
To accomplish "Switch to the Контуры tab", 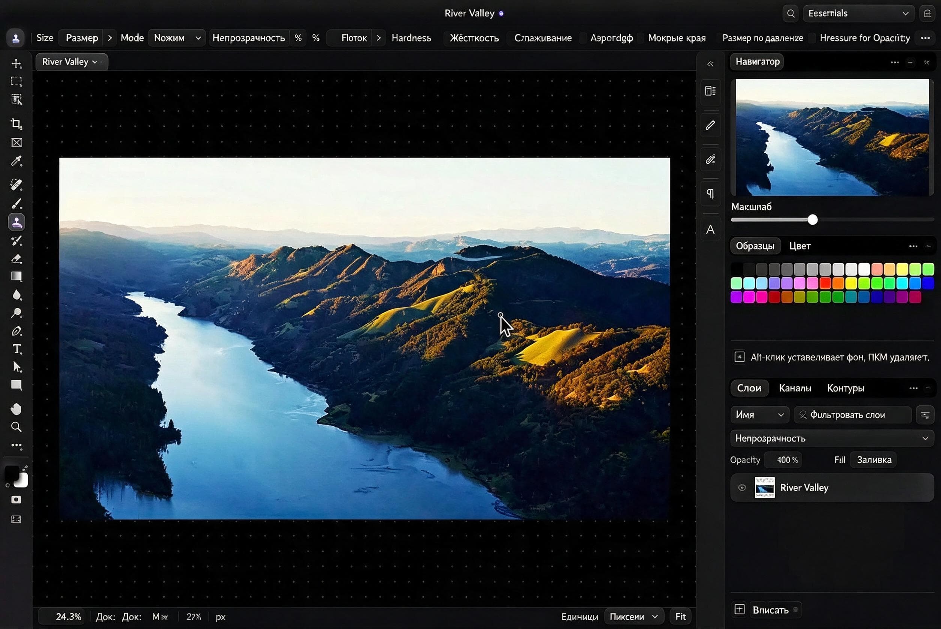I will pos(845,388).
